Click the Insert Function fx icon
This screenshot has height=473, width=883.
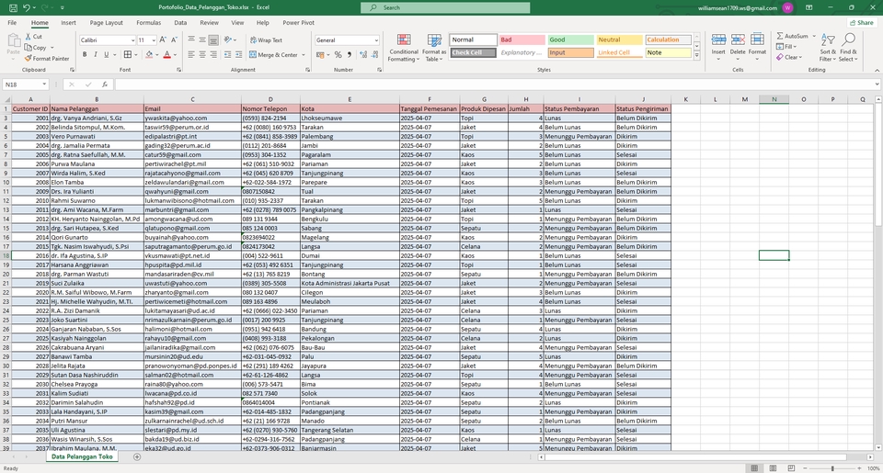(105, 84)
